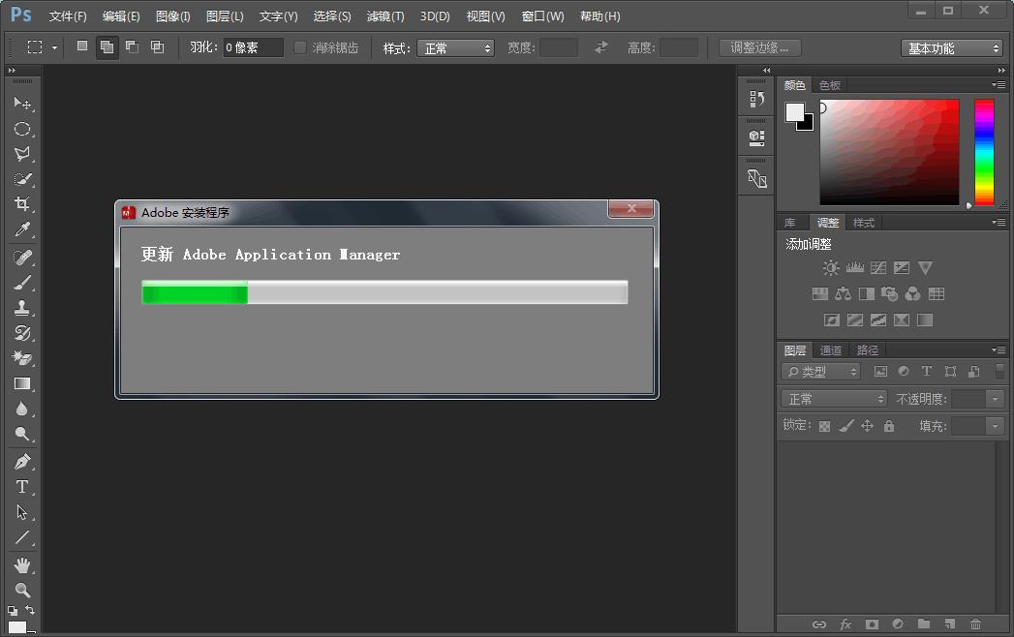
Task: Select the Hand tool
Action: pyautogui.click(x=22, y=565)
